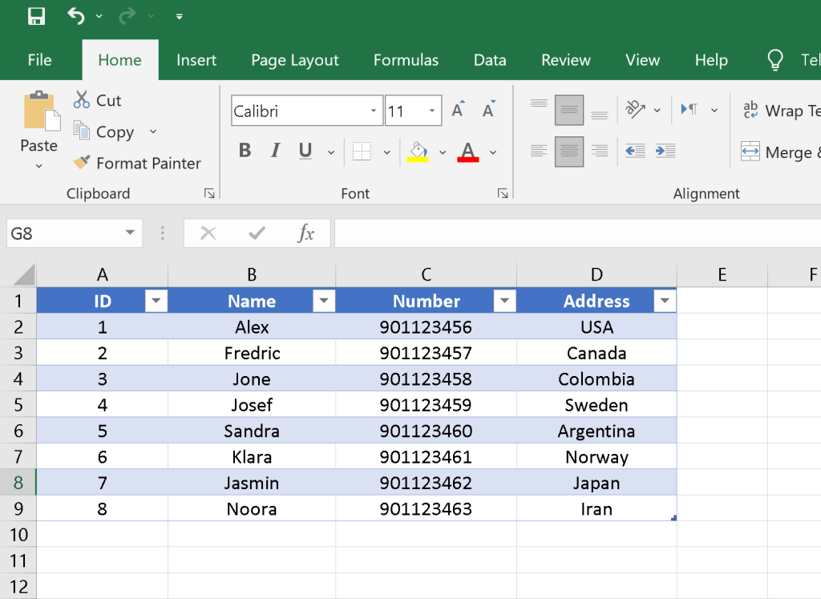The width and height of the screenshot is (821, 599).
Task: Apply the yellow Fill Color bucket
Action: 418,152
